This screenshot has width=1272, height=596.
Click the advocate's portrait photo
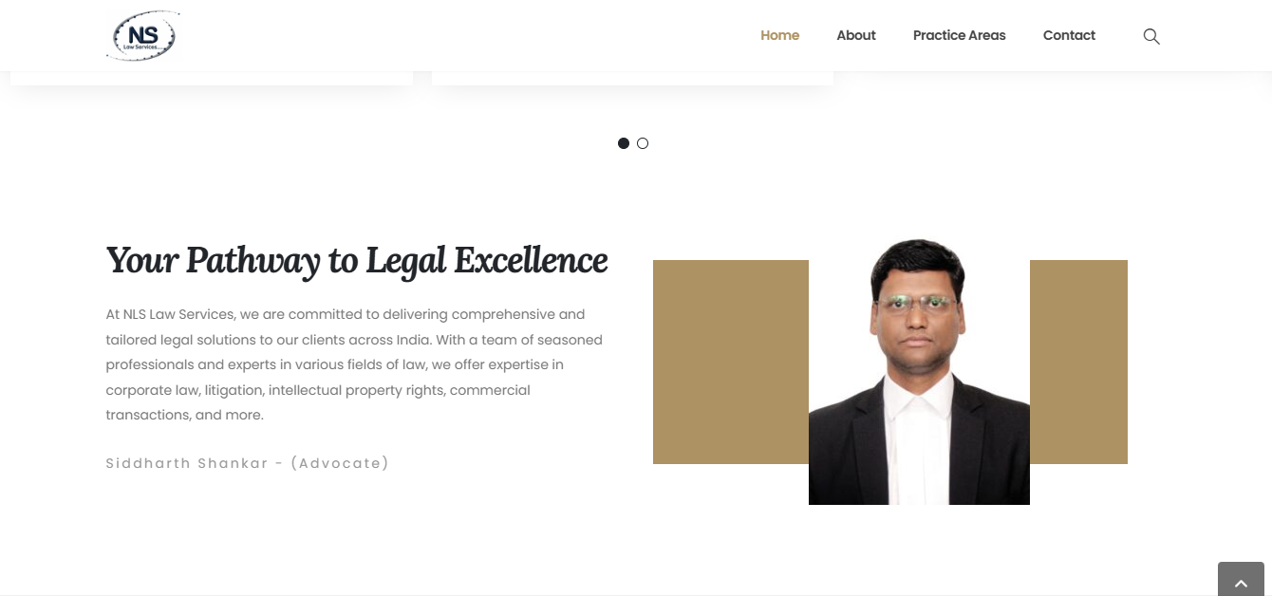919,371
